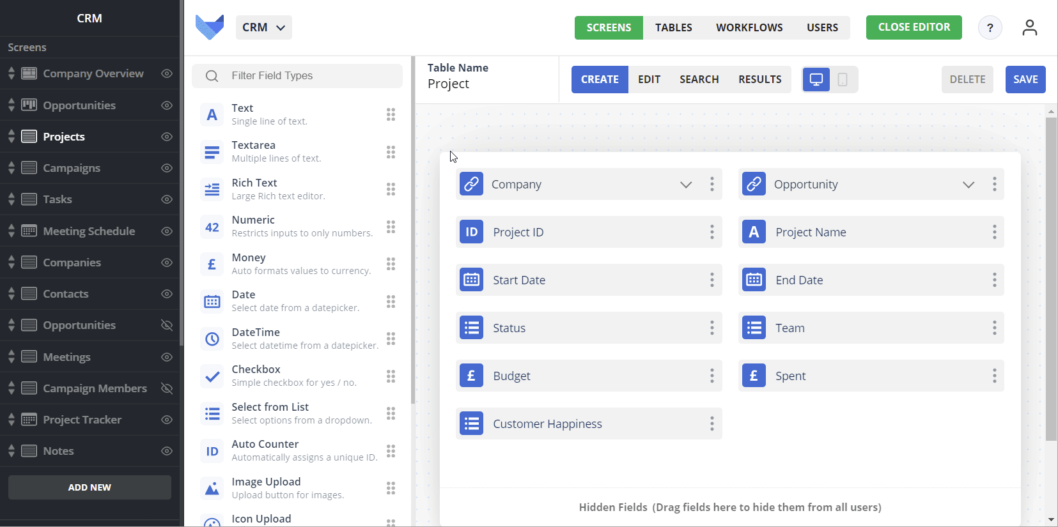This screenshot has height=527, width=1058.
Task: Open the CRM app dropdown
Action: point(263,27)
